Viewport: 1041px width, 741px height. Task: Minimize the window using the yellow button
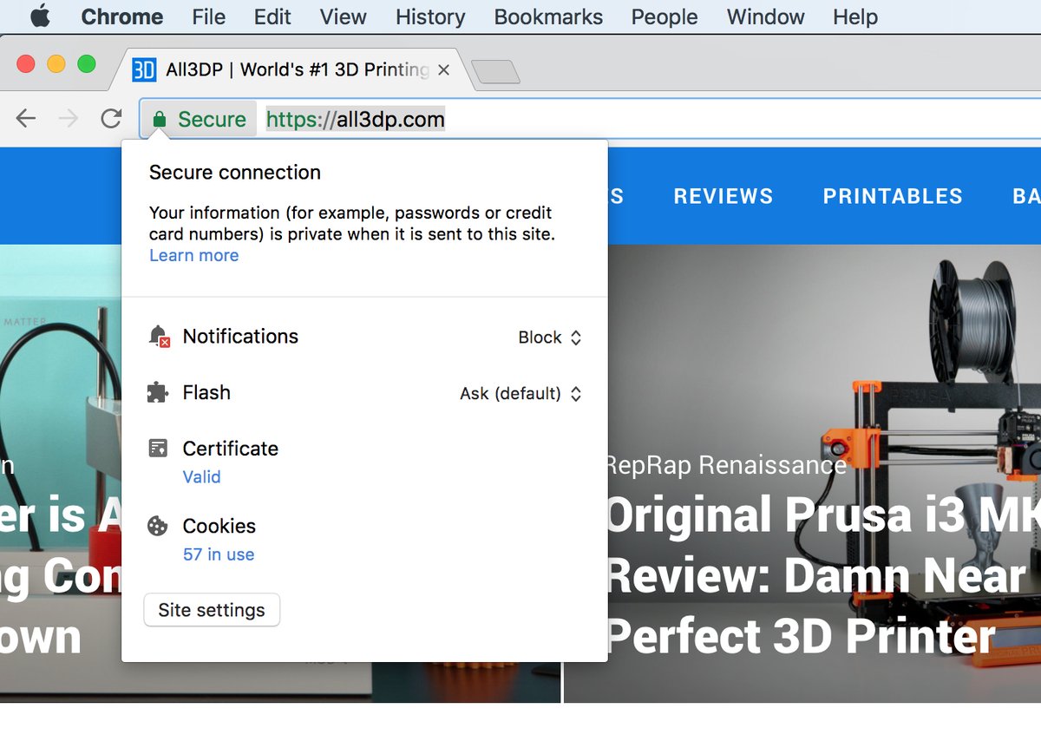tap(56, 64)
